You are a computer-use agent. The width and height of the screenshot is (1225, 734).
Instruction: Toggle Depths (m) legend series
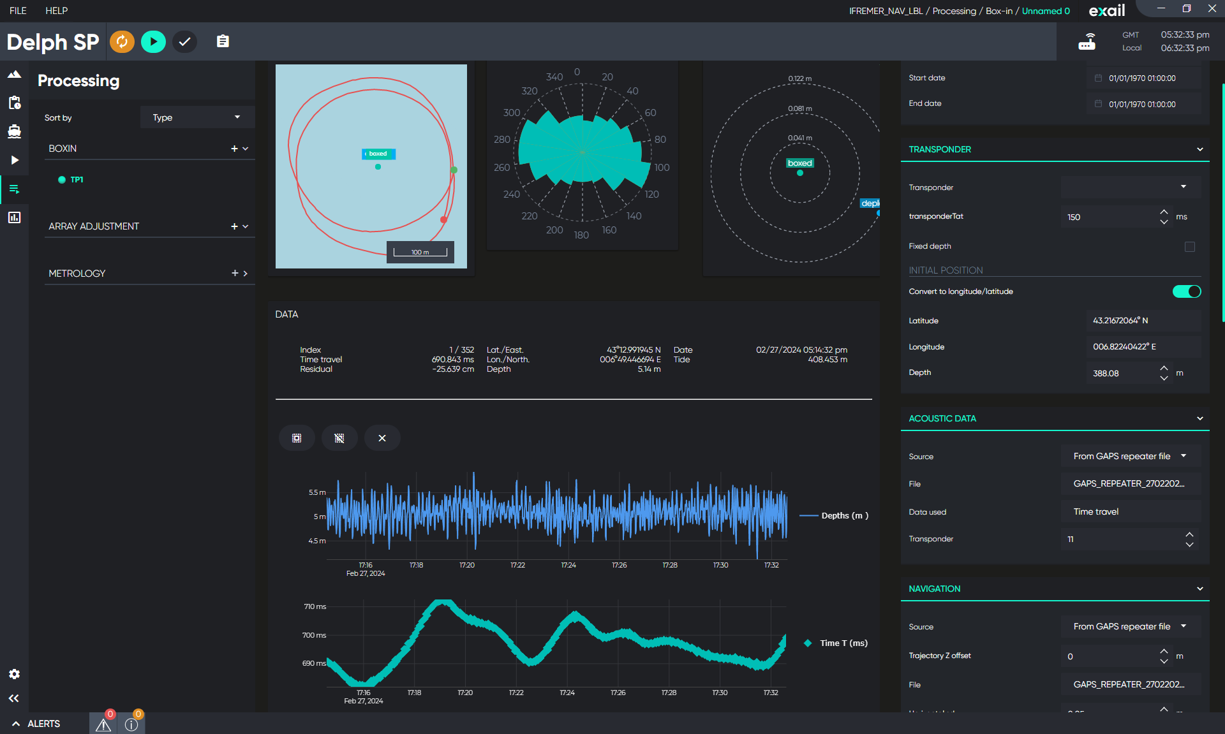[x=835, y=515]
